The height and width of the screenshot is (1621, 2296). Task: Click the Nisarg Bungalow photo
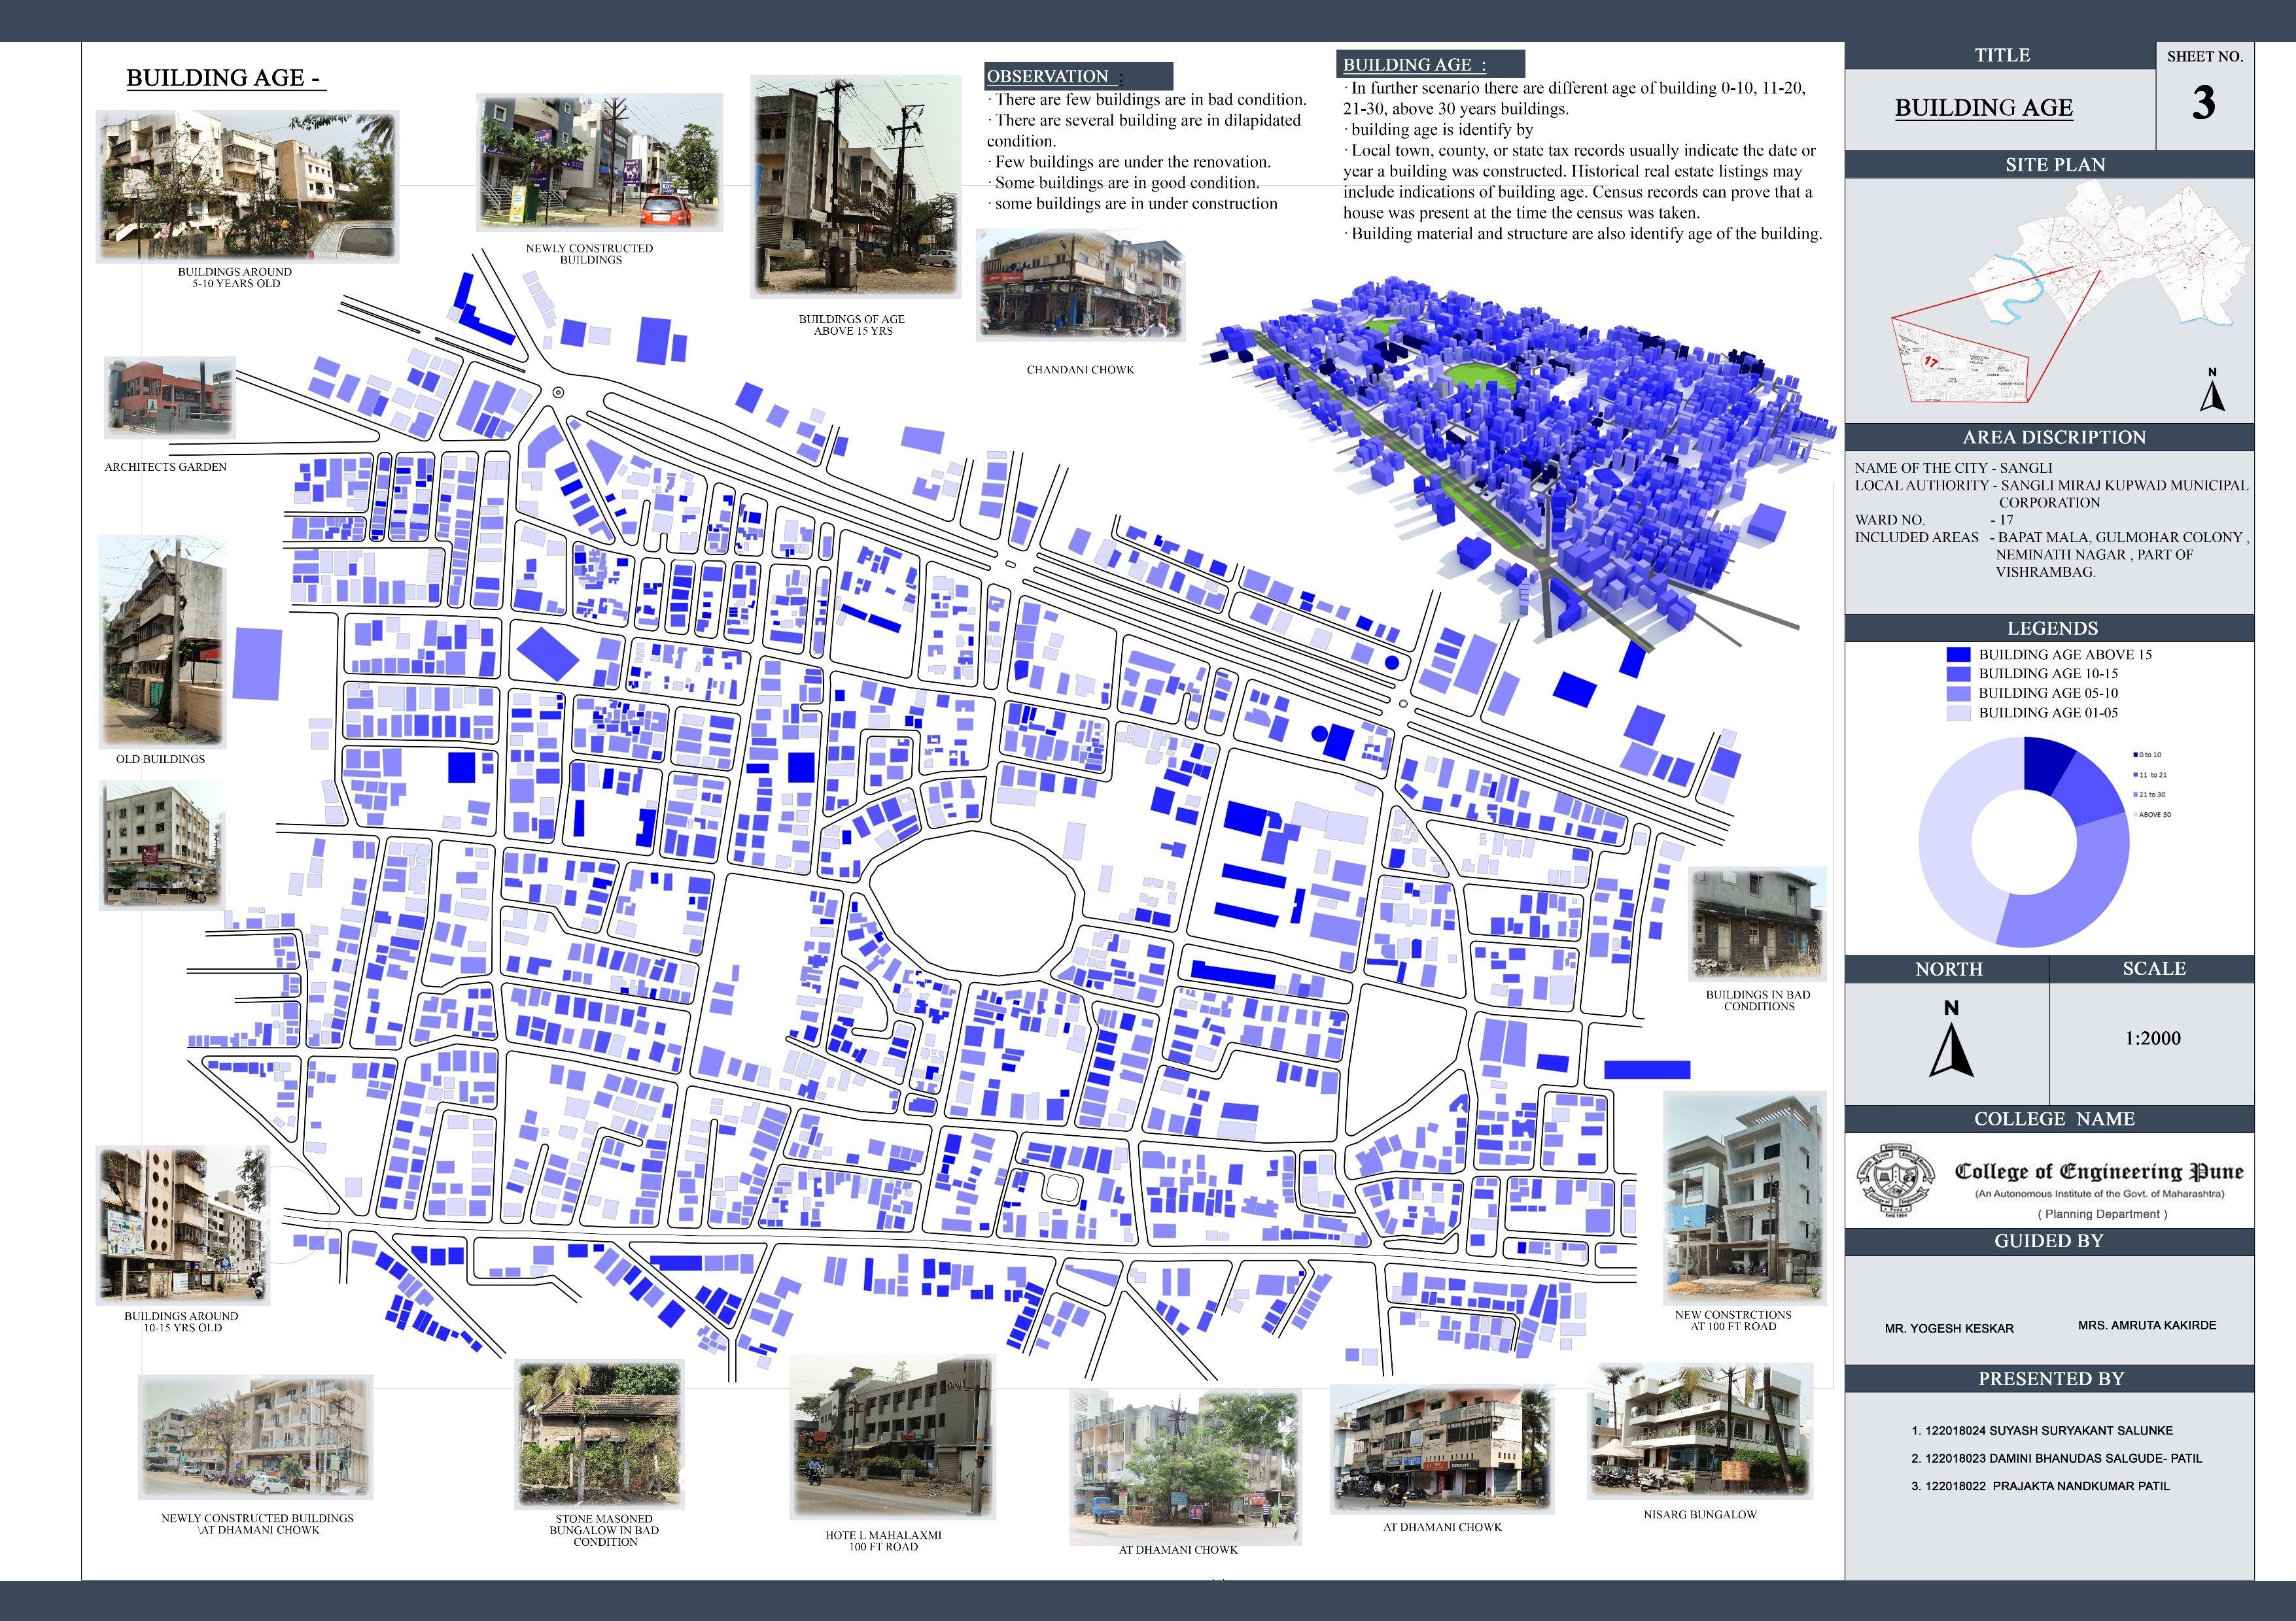point(1699,1431)
